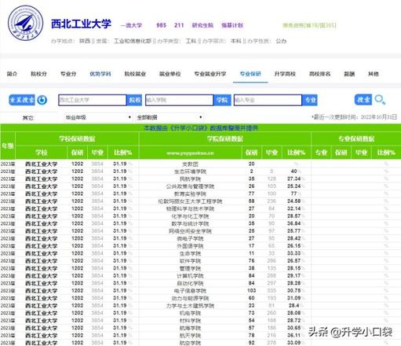Viewport: 401px width, 346px height.
Task: Select the 力学与土木建筑学院 cell
Action: (190, 306)
